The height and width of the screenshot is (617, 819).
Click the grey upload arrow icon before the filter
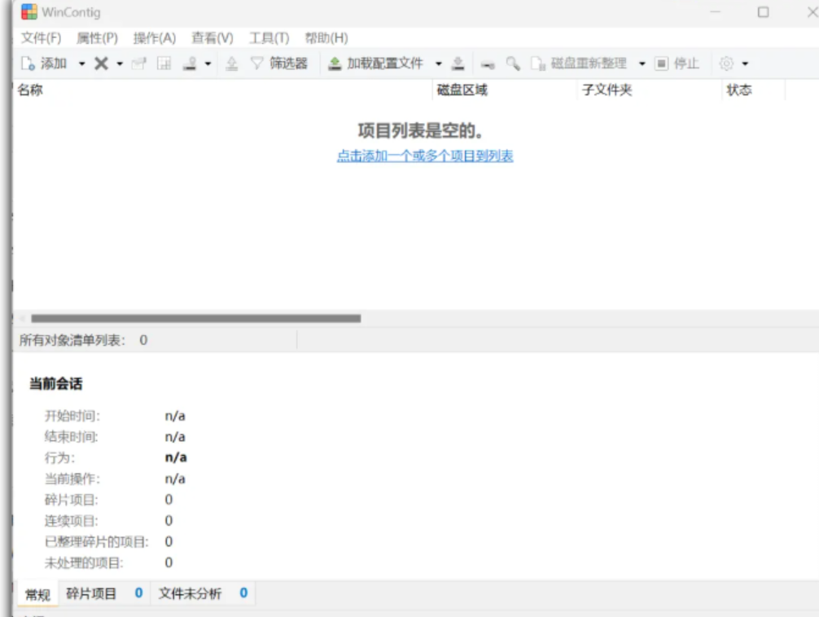pyautogui.click(x=231, y=64)
